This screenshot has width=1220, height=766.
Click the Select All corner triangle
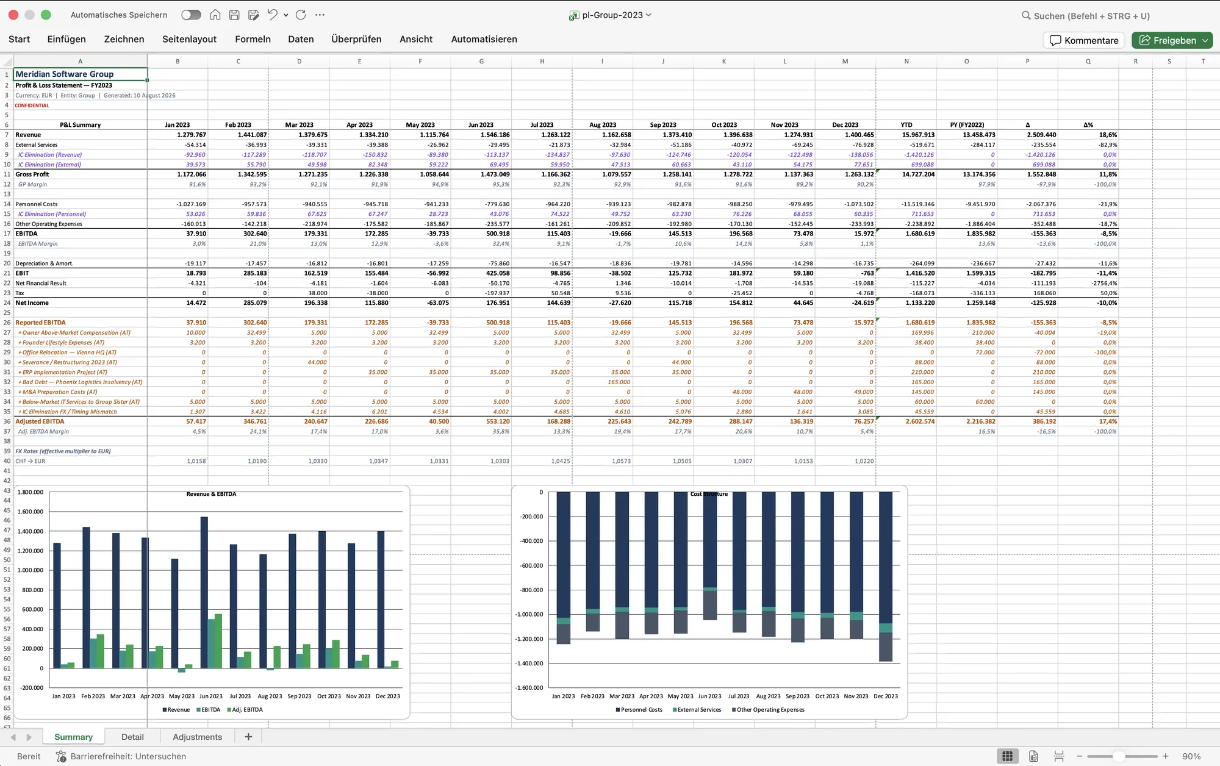point(7,61)
